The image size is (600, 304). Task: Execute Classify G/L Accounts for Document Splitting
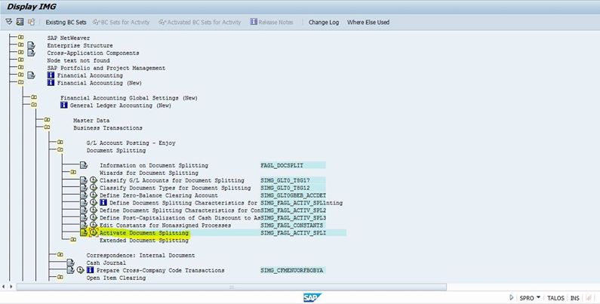tap(94, 180)
